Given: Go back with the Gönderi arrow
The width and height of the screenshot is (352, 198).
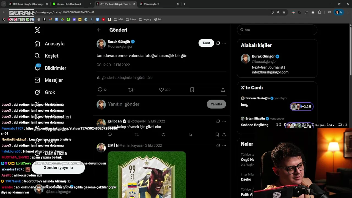Looking at the screenshot, I should (99, 30).
